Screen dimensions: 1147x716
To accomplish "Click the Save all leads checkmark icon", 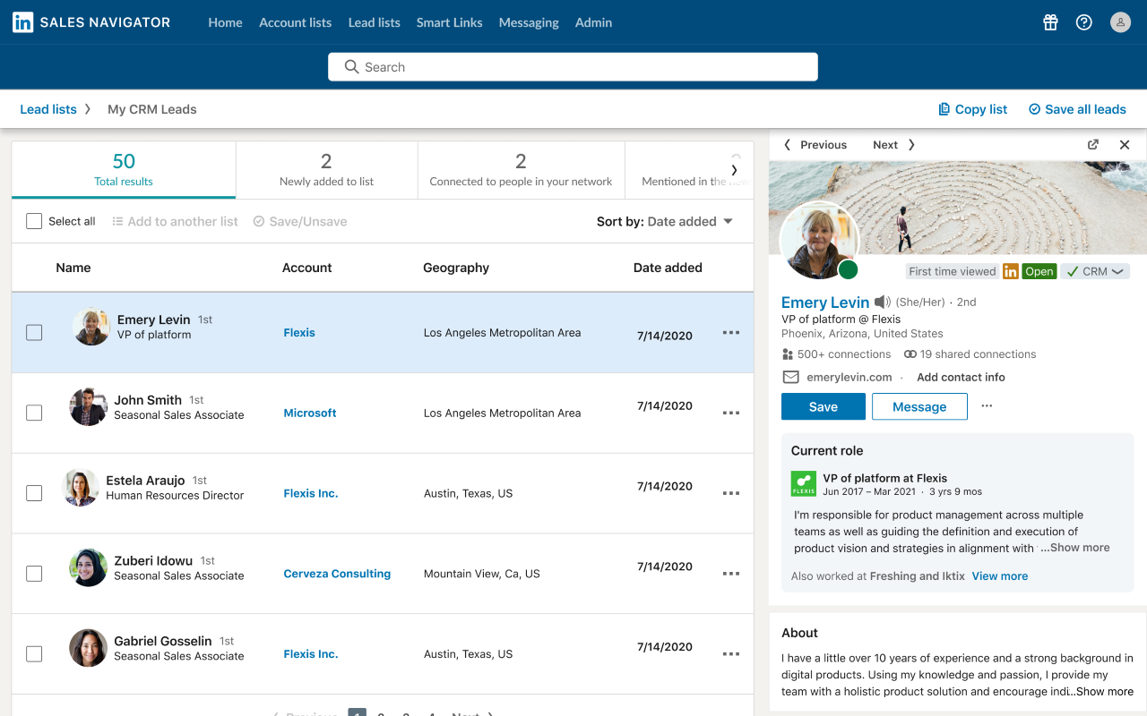I will click(1034, 109).
